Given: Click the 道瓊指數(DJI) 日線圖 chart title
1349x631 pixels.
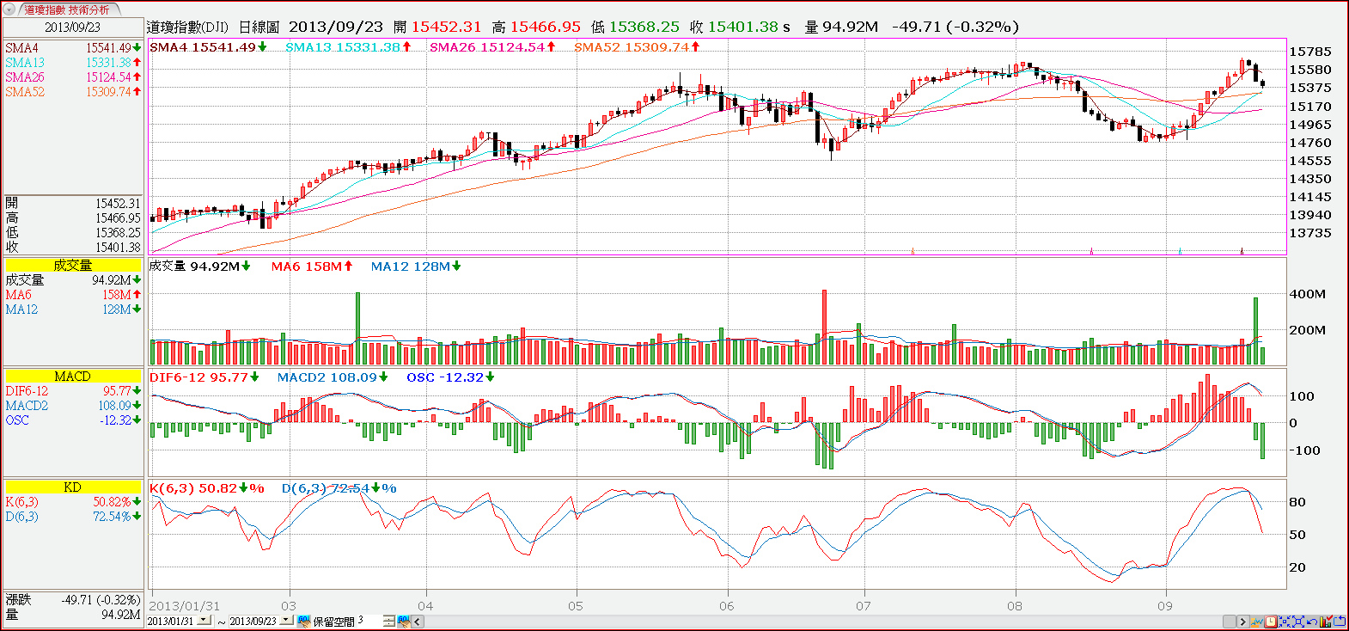Looking at the screenshot, I should (213, 27).
